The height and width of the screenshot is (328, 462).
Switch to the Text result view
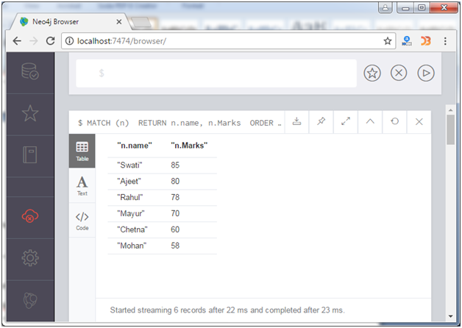click(x=82, y=185)
